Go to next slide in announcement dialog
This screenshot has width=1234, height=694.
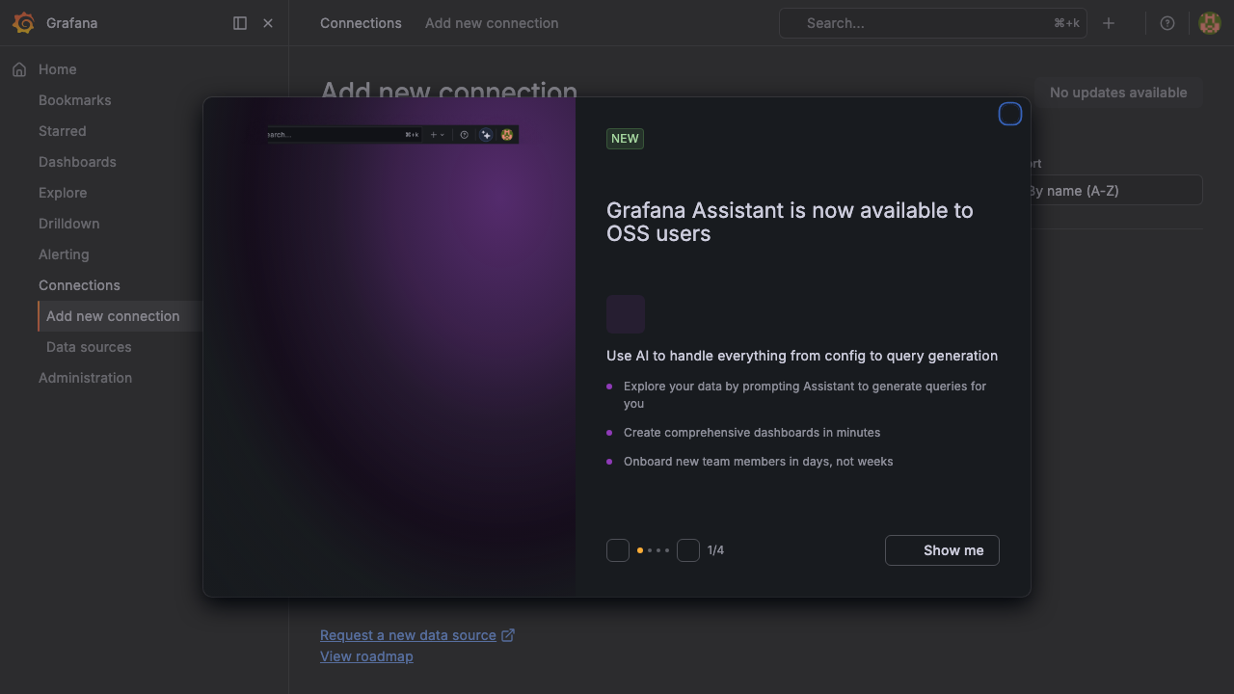coord(688,550)
